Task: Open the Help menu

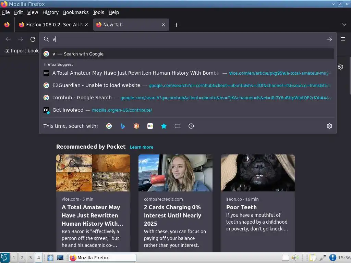Action: (114, 12)
